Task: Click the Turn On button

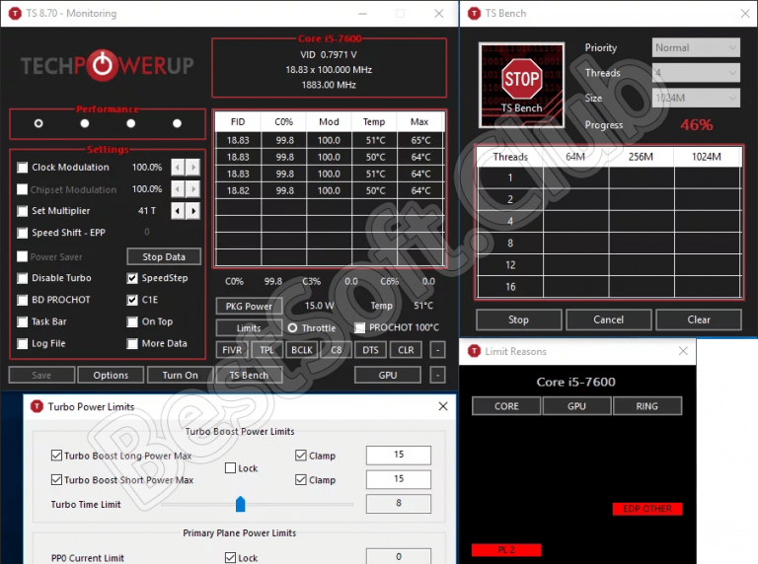Action: [181, 376]
